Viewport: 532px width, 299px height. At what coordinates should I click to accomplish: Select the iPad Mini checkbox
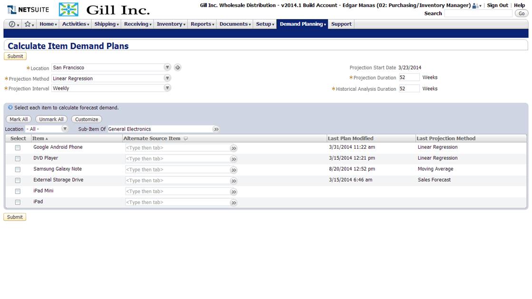click(18, 191)
